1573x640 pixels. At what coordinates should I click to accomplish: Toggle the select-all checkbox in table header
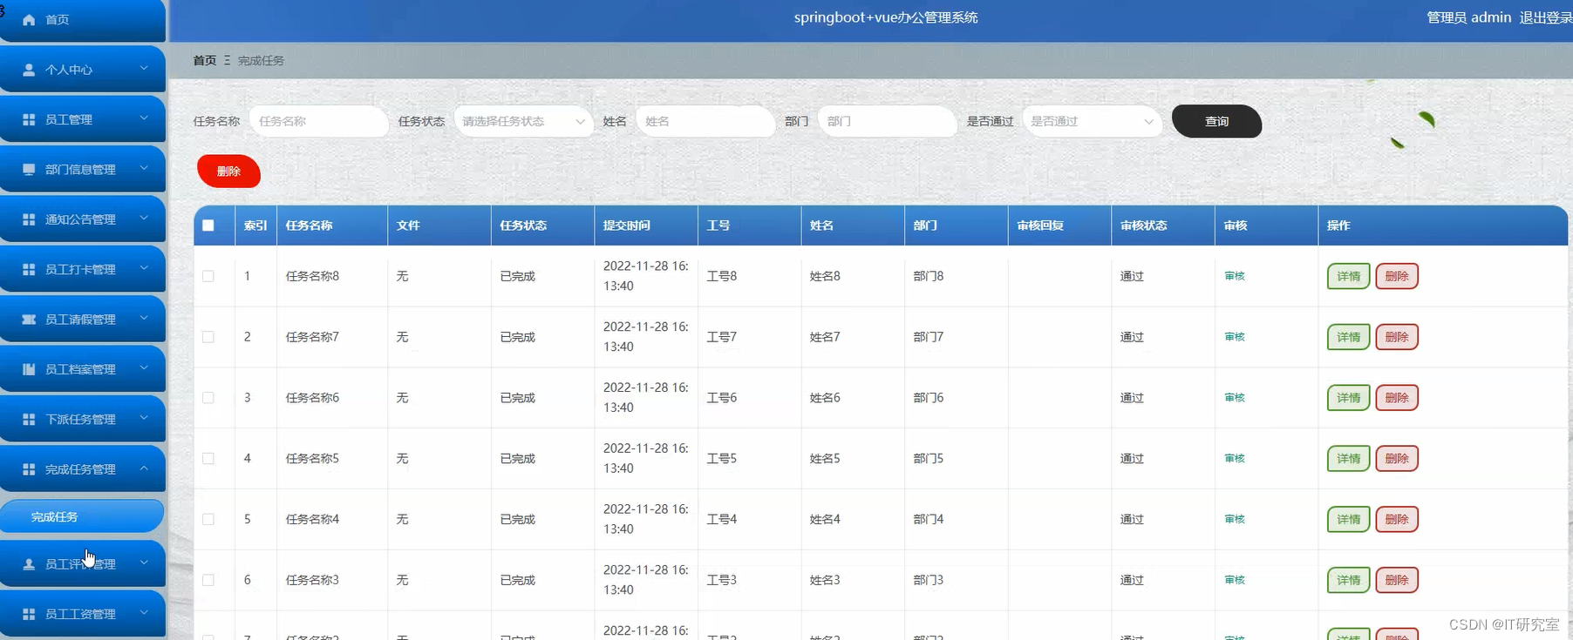click(x=208, y=226)
